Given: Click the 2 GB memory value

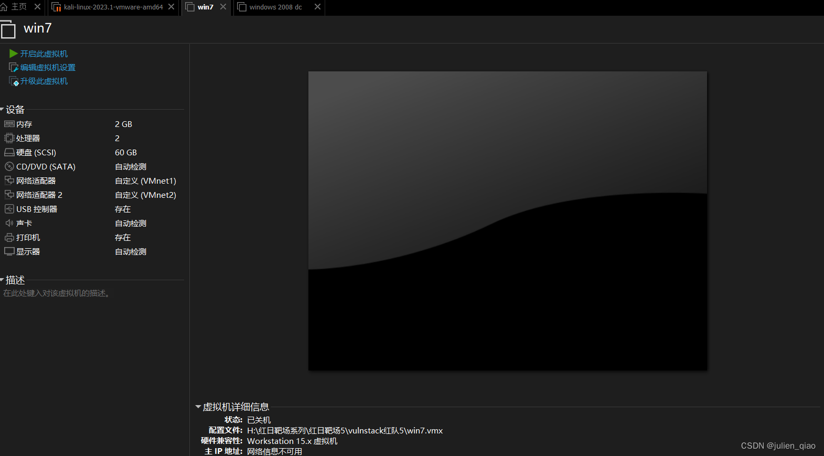Looking at the screenshot, I should point(123,124).
